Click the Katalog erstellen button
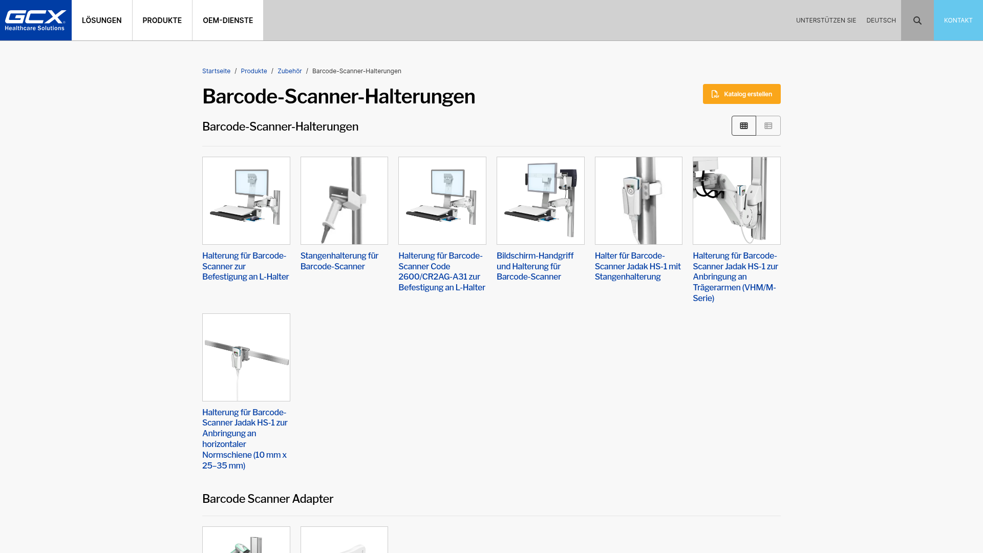The height and width of the screenshot is (553, 983). tap(741, 94)
